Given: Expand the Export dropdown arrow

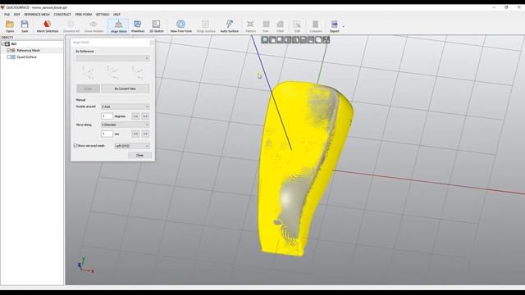Looking at the screenshot, I should tap(343, 26).
